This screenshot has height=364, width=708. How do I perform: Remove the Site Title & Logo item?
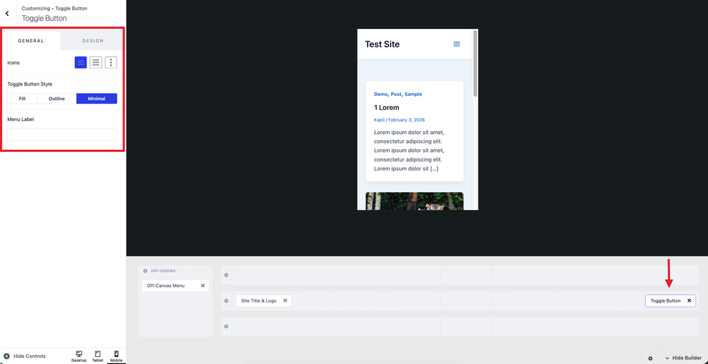[286, 301]
